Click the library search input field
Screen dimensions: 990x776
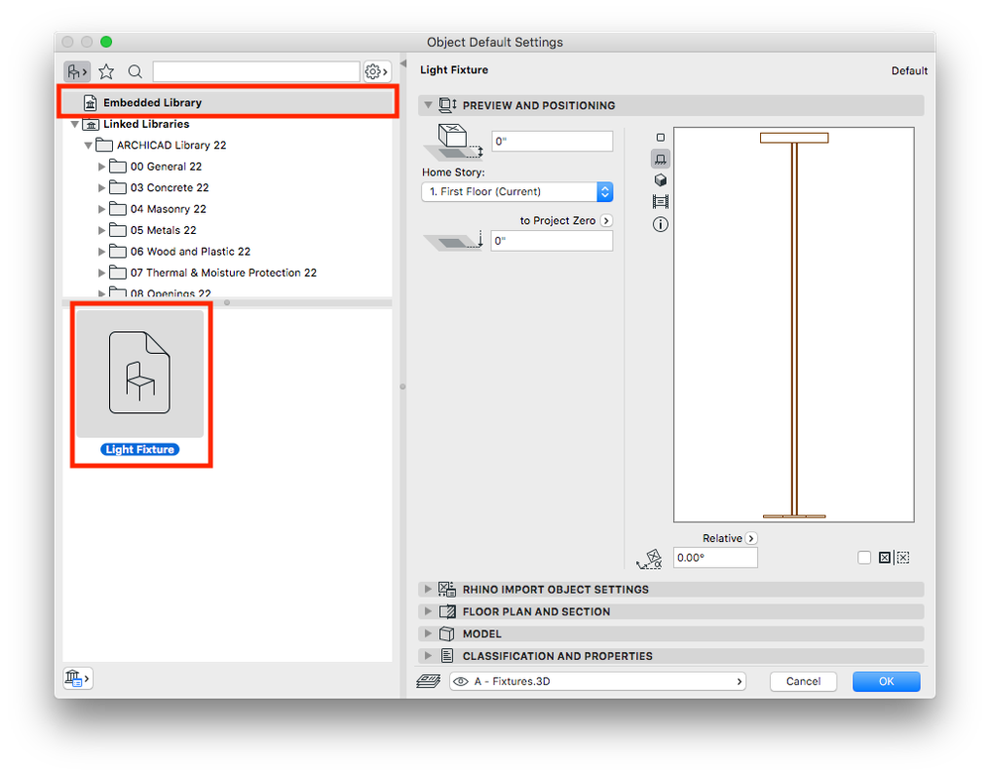pos(256,71)
